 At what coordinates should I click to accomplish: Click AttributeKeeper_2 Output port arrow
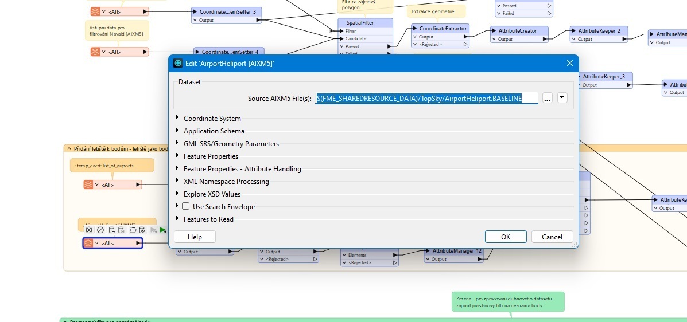625,39
